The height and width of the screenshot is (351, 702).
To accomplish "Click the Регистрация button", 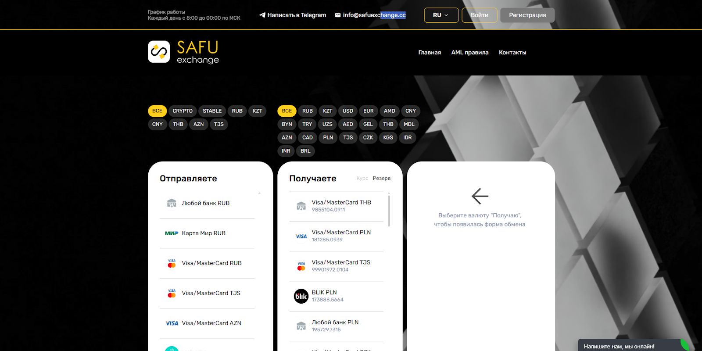I will click(527, 15).
